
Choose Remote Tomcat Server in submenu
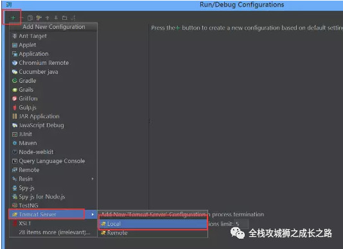pyautogui.click(x=153, y=233)
